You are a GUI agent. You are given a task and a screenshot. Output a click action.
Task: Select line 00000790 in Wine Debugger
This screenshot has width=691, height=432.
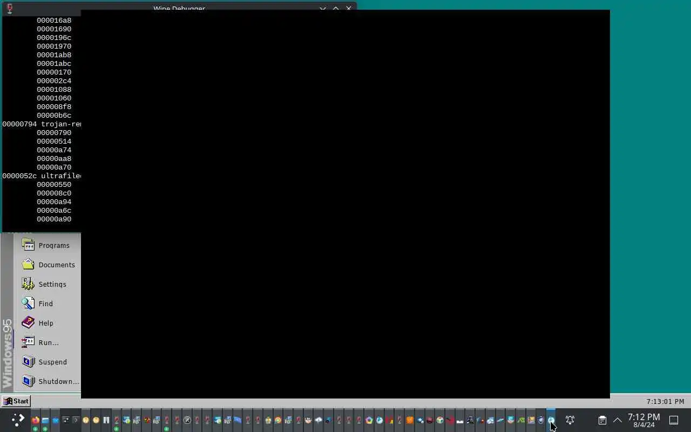coord(54,133)
